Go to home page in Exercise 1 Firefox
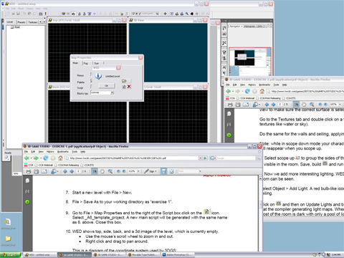The image size is (344, 258). (60, 158)
